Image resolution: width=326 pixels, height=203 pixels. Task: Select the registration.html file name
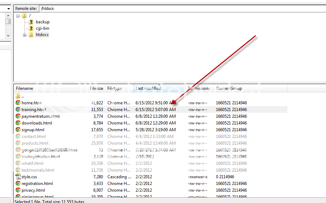pyautogui.click(x=37, y=184)
